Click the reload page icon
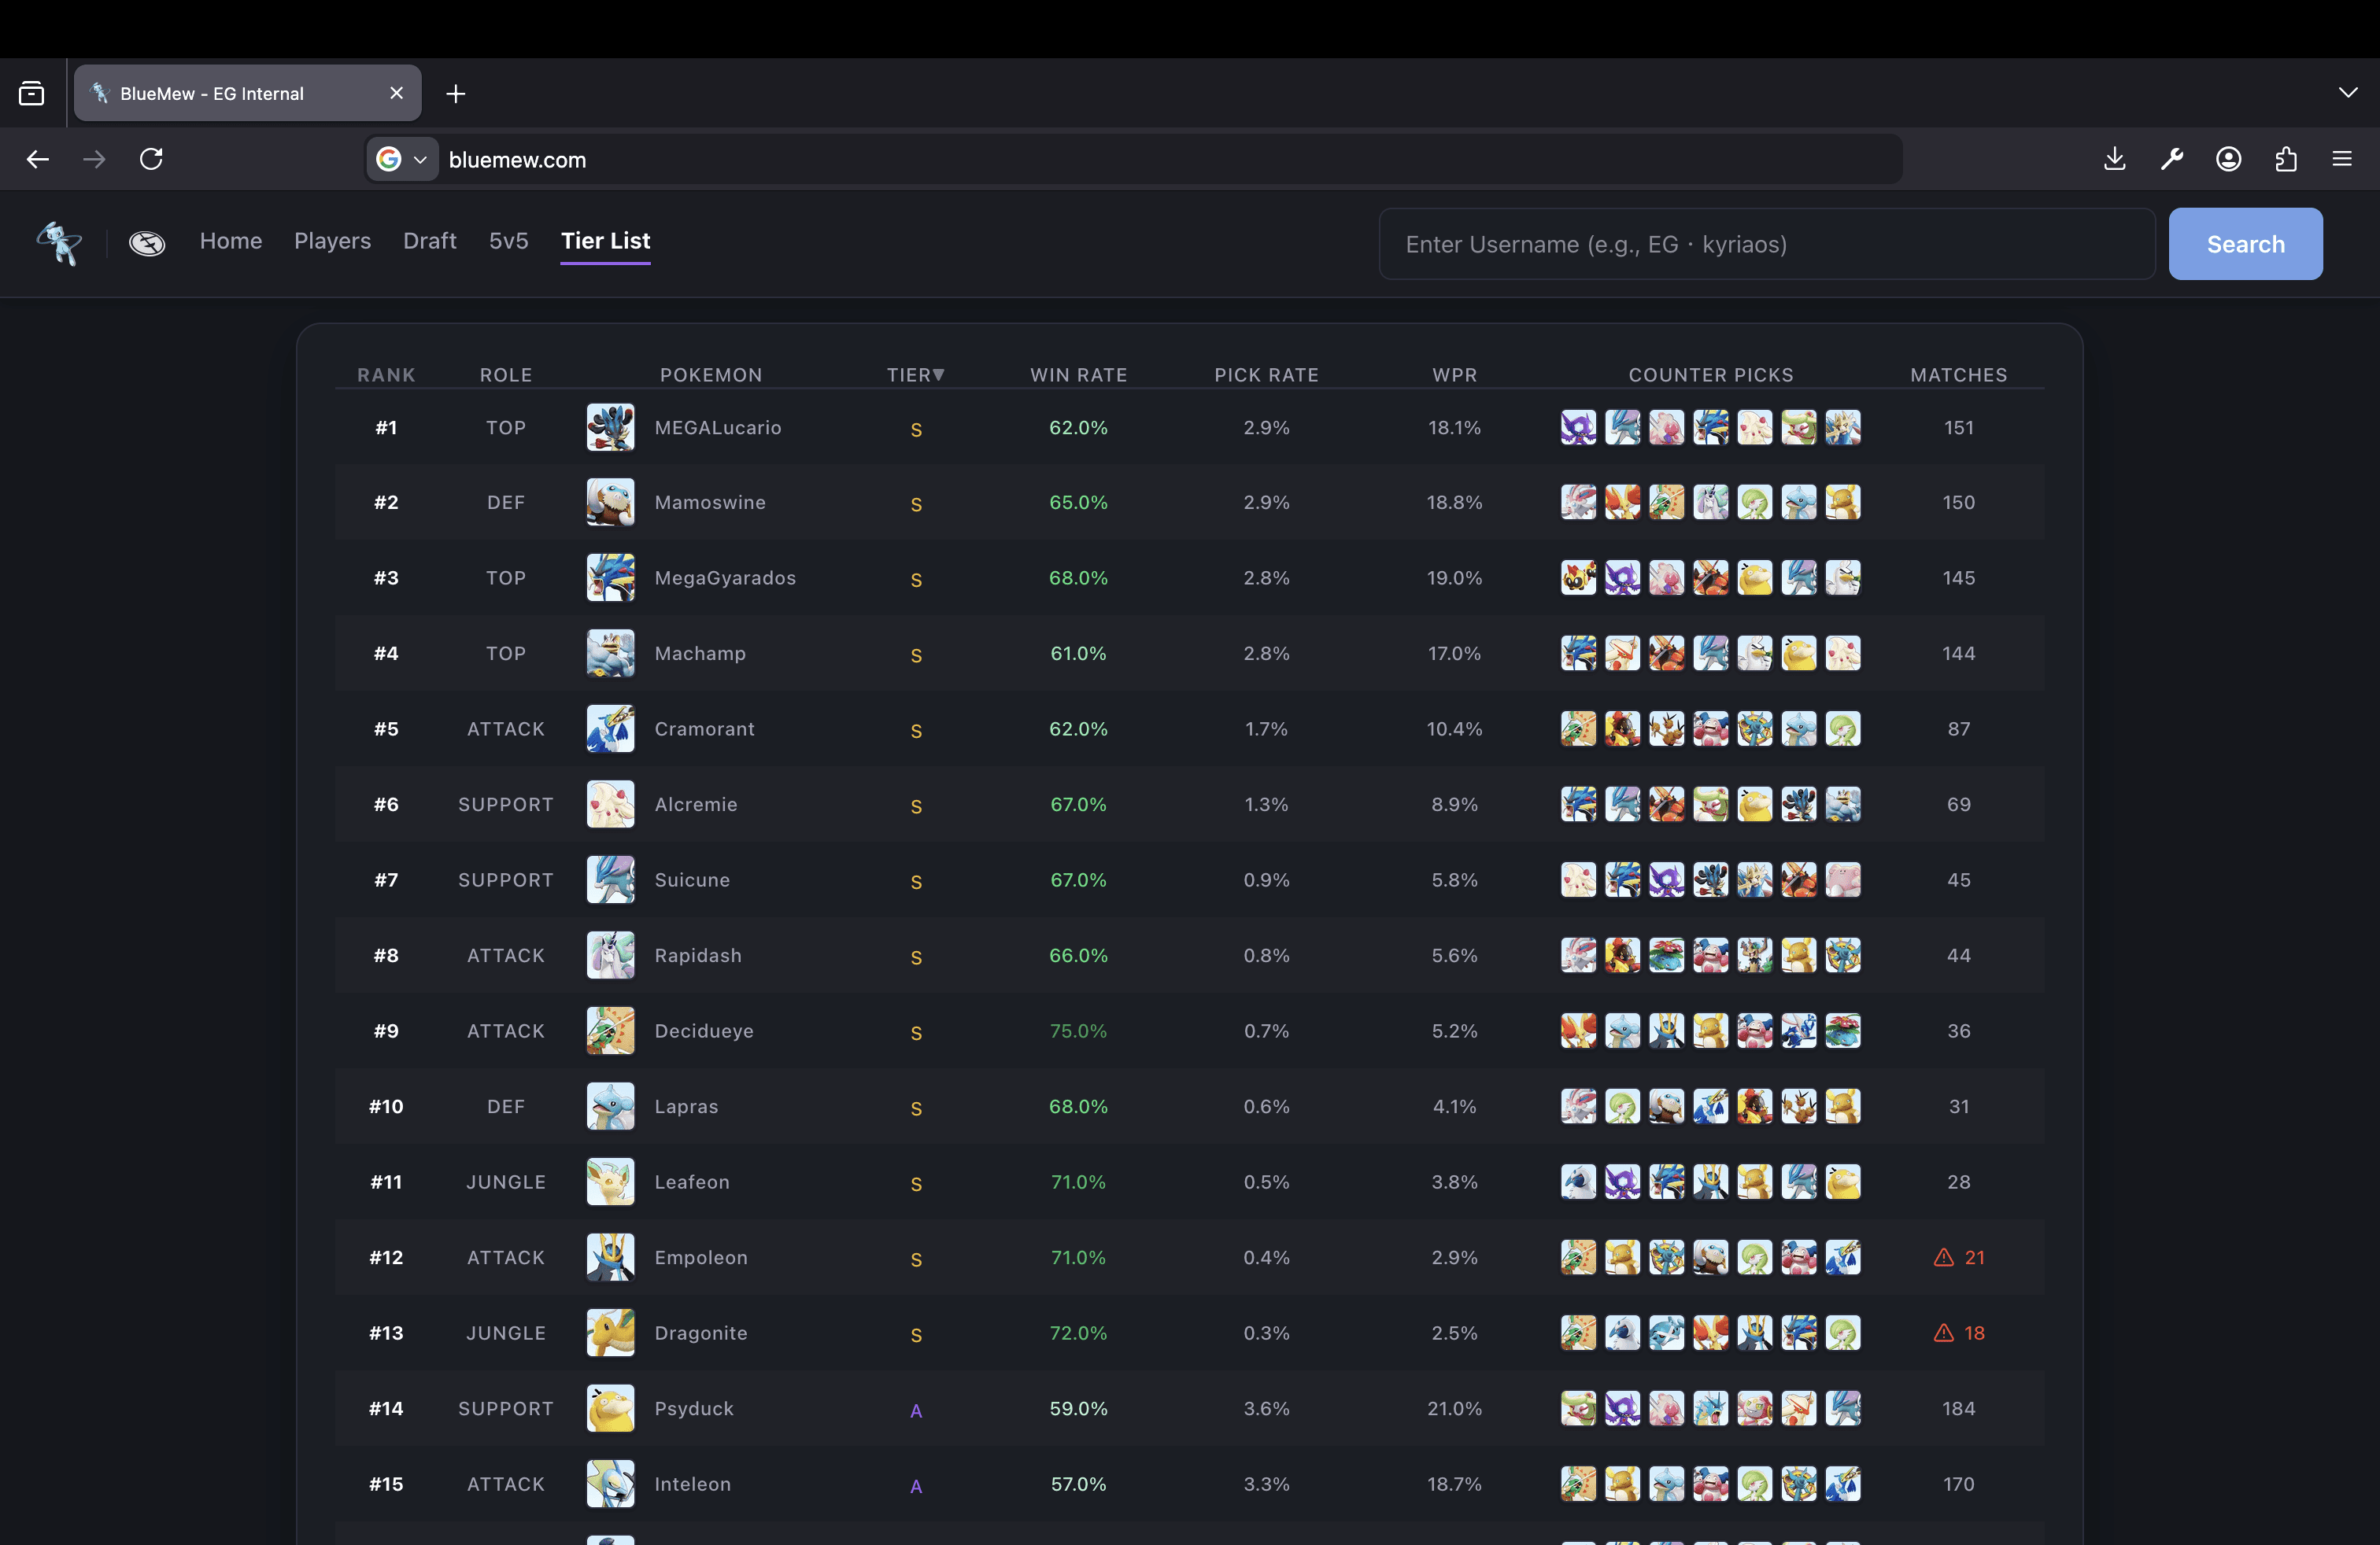This screenshot has width=2380, height=1545. point(151,159)
